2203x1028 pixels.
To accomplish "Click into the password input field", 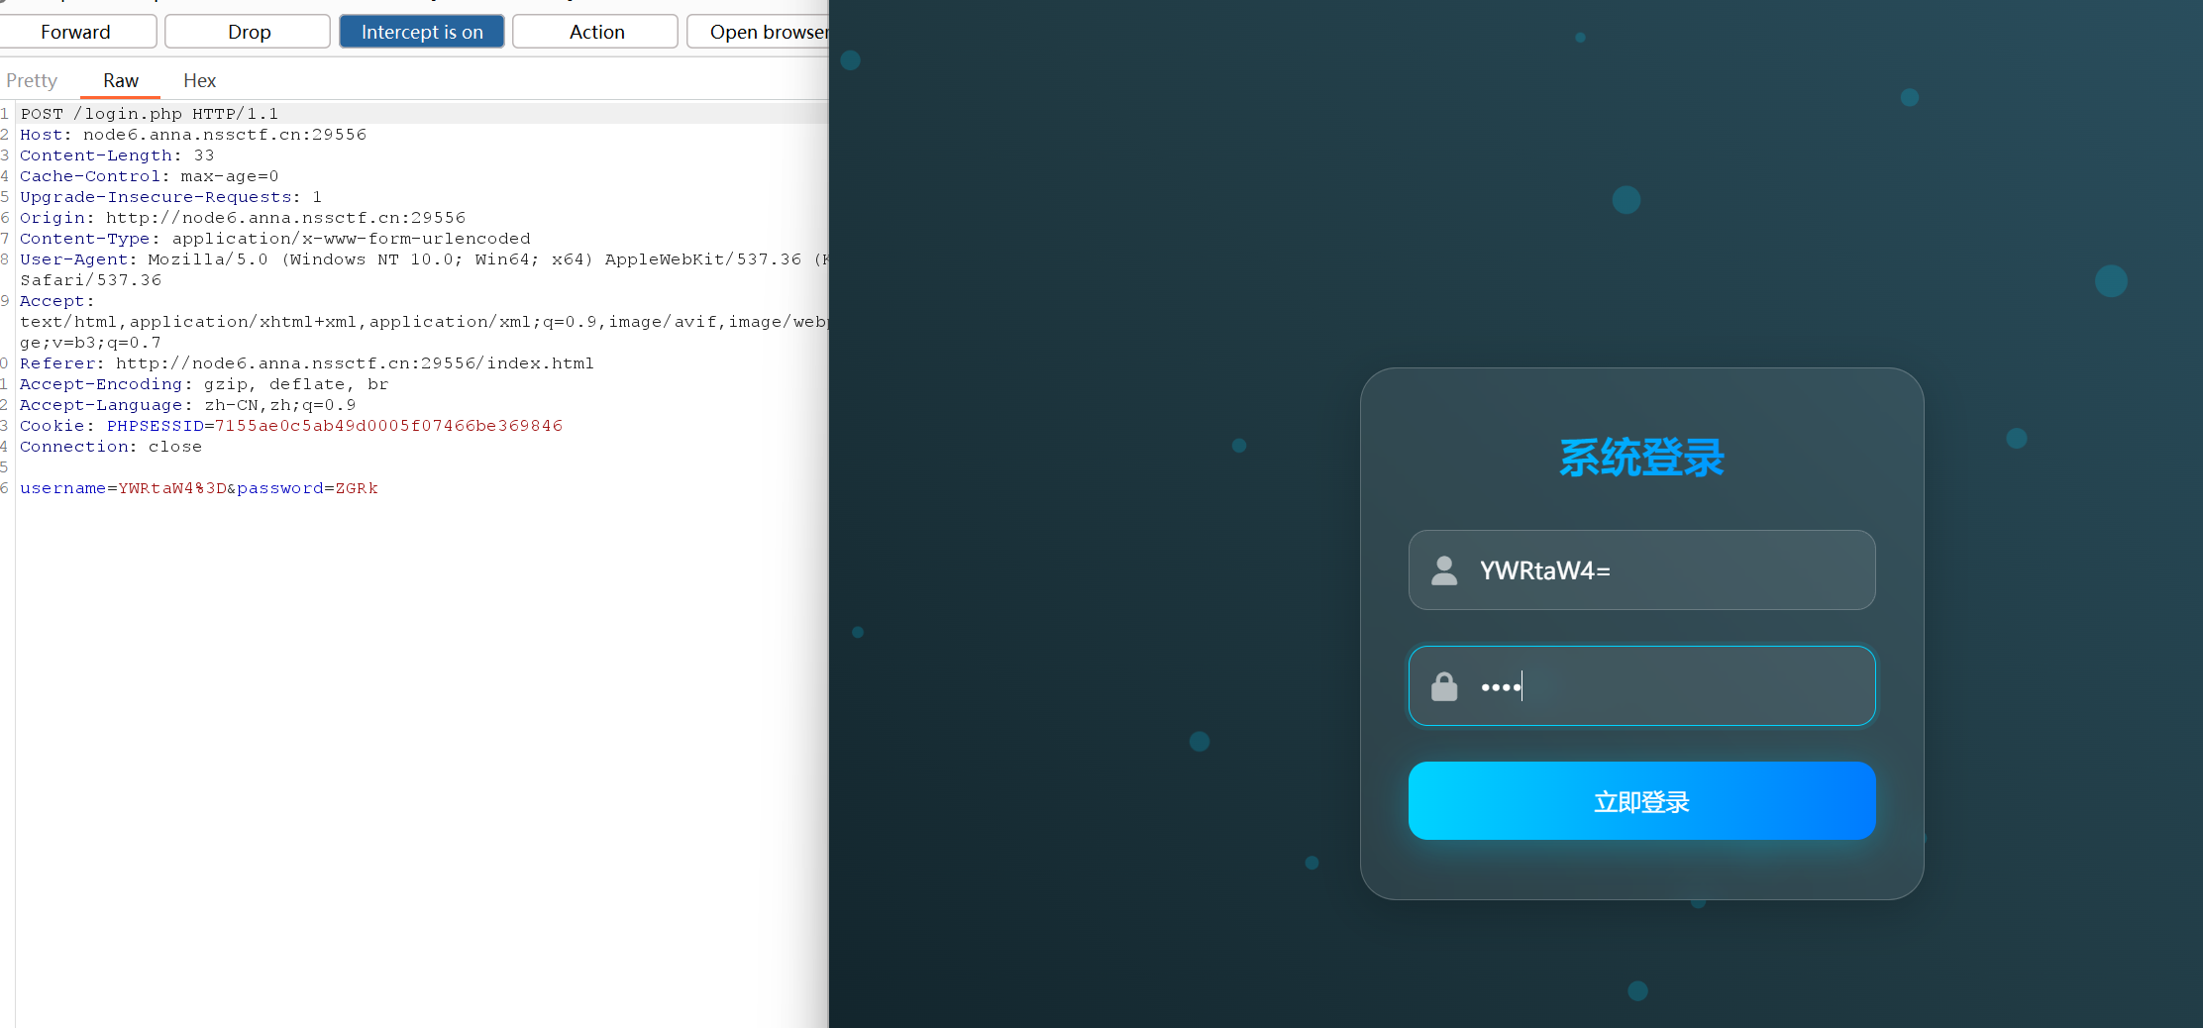I will (1684, 686).
